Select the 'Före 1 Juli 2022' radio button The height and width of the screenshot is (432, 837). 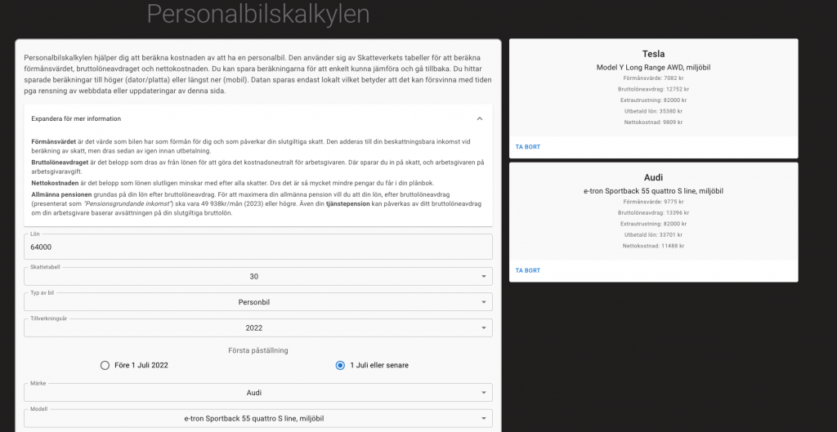(105, 365)
